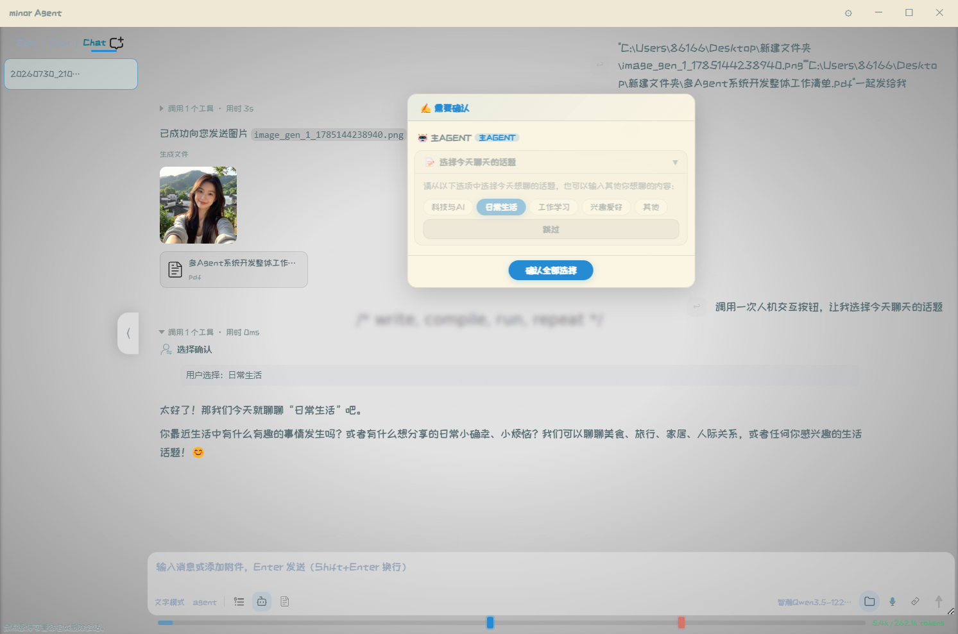Collapse the 选择今天聊天的话题 section arrow
This screenshot has width=958, height=634.
point(675,162)
